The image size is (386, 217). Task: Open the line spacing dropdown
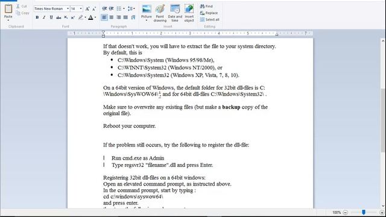(131, 8)
